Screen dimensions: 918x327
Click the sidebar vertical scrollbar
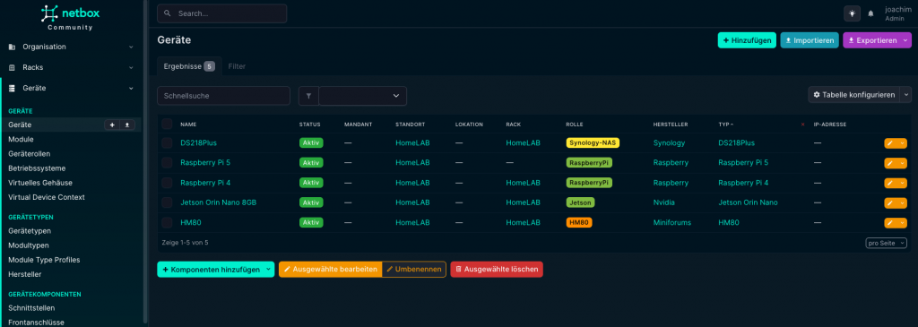click(145, 161)
